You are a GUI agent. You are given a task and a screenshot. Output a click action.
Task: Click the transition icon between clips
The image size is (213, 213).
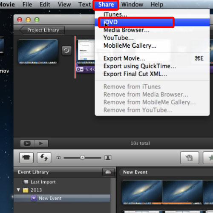coord(66,50)
